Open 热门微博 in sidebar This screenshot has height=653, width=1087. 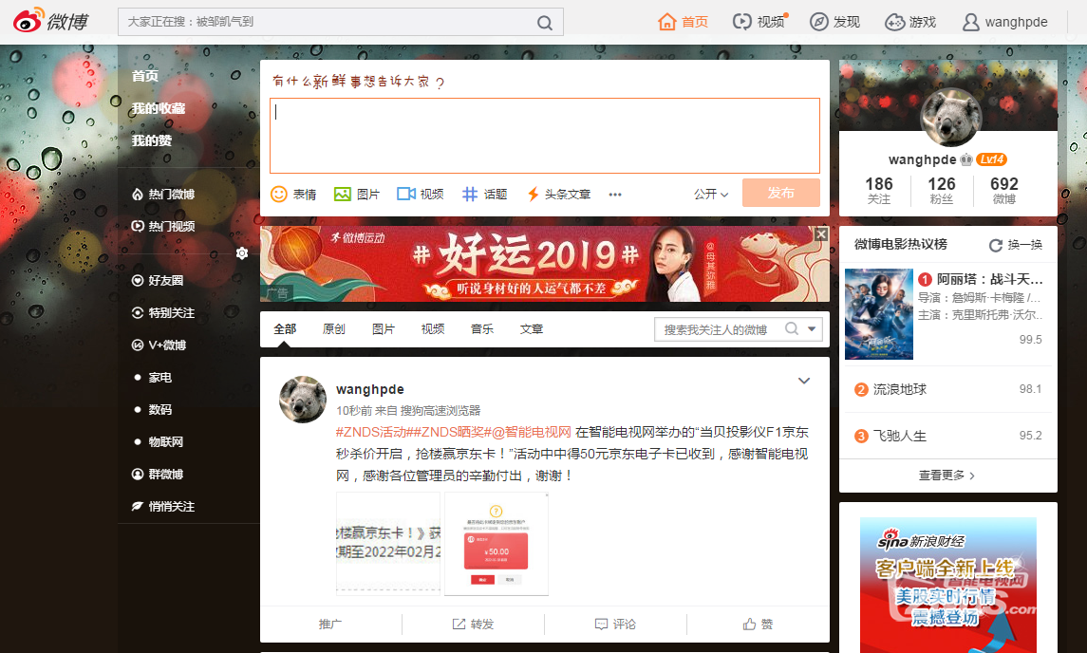coord(163,195)
